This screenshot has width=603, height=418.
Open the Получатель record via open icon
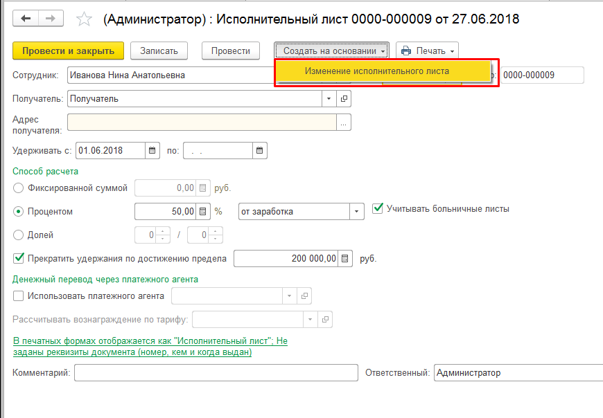344,98
